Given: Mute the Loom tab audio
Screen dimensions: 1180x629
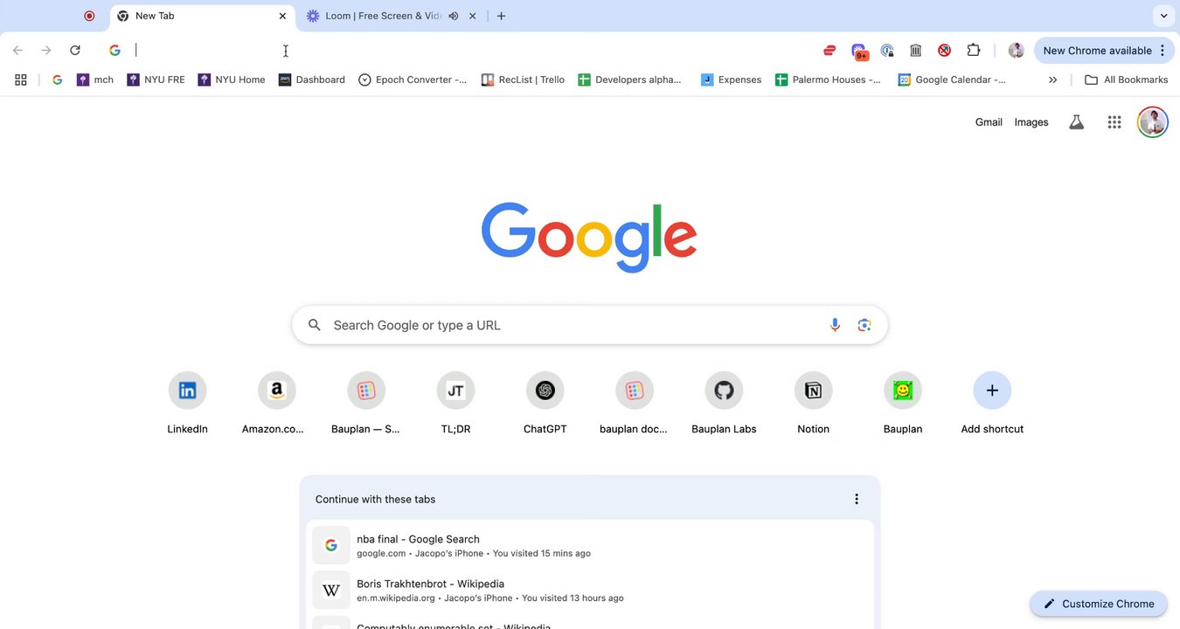Looking at the screenshot, I should pyautogui.click(x=454, y=16).
